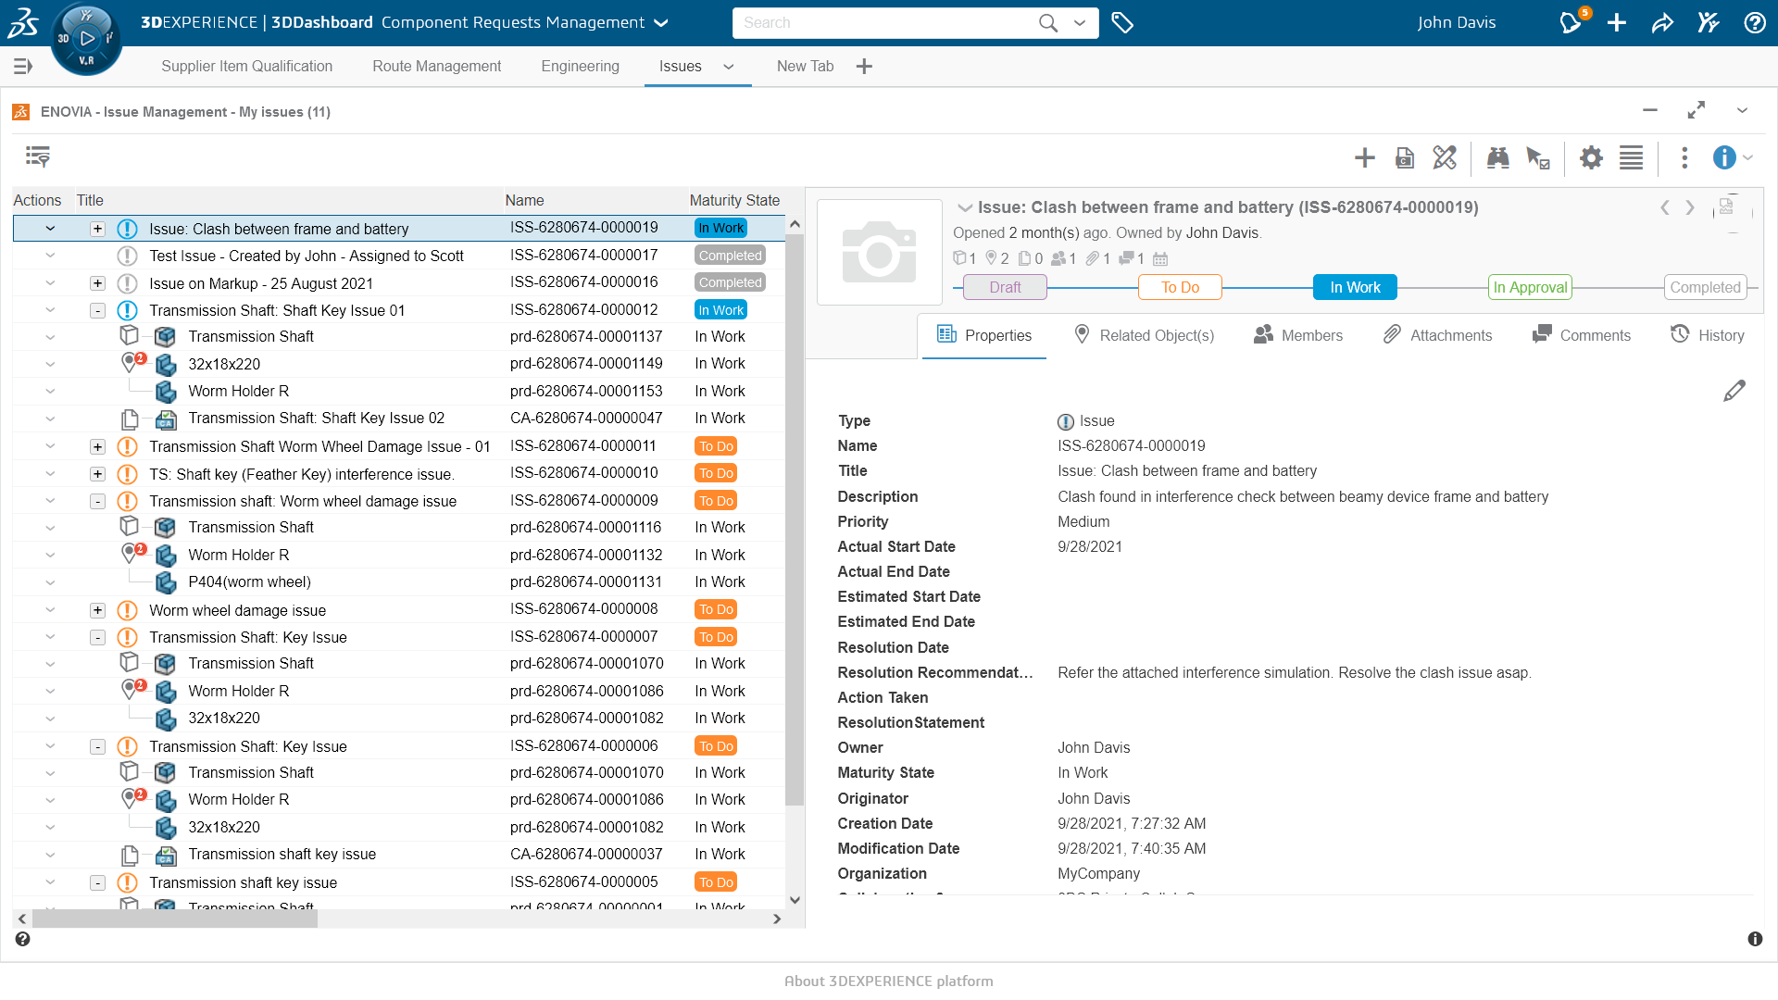This screenshot has width=1778, height=1000.
Task: Expand Worm wheel damage issue row
Action: pyautogui.click(x=97, y=610)
